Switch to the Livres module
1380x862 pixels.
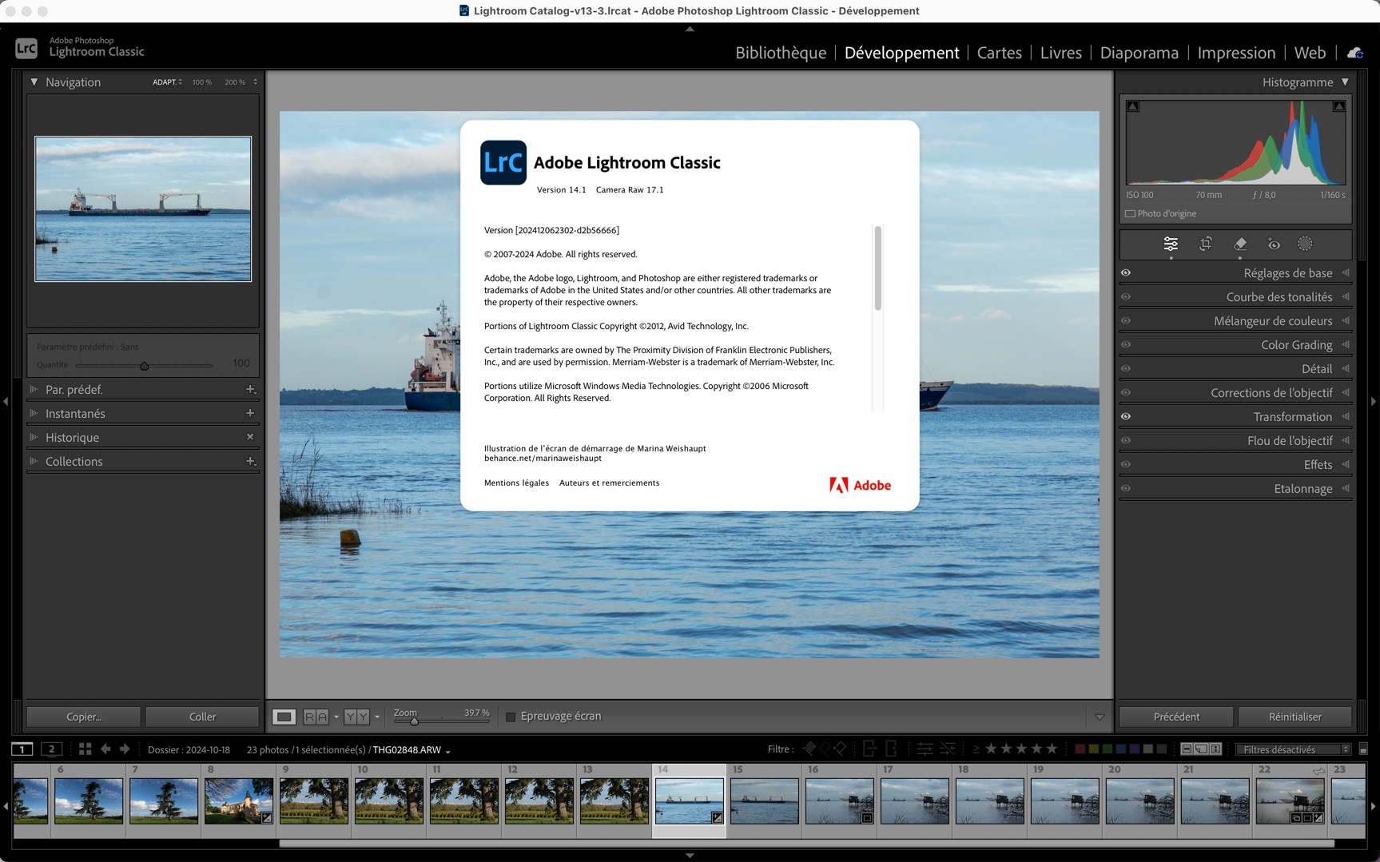point(1060,53)
